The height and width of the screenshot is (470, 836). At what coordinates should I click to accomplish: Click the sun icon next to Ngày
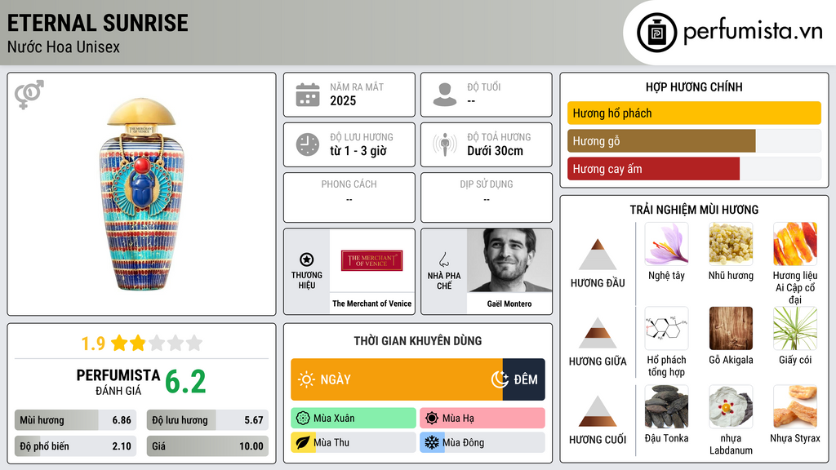coord(307,379)
